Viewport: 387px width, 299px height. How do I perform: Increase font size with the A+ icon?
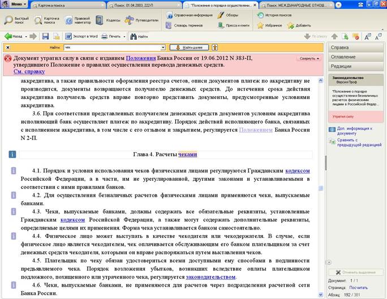point(367,36)
